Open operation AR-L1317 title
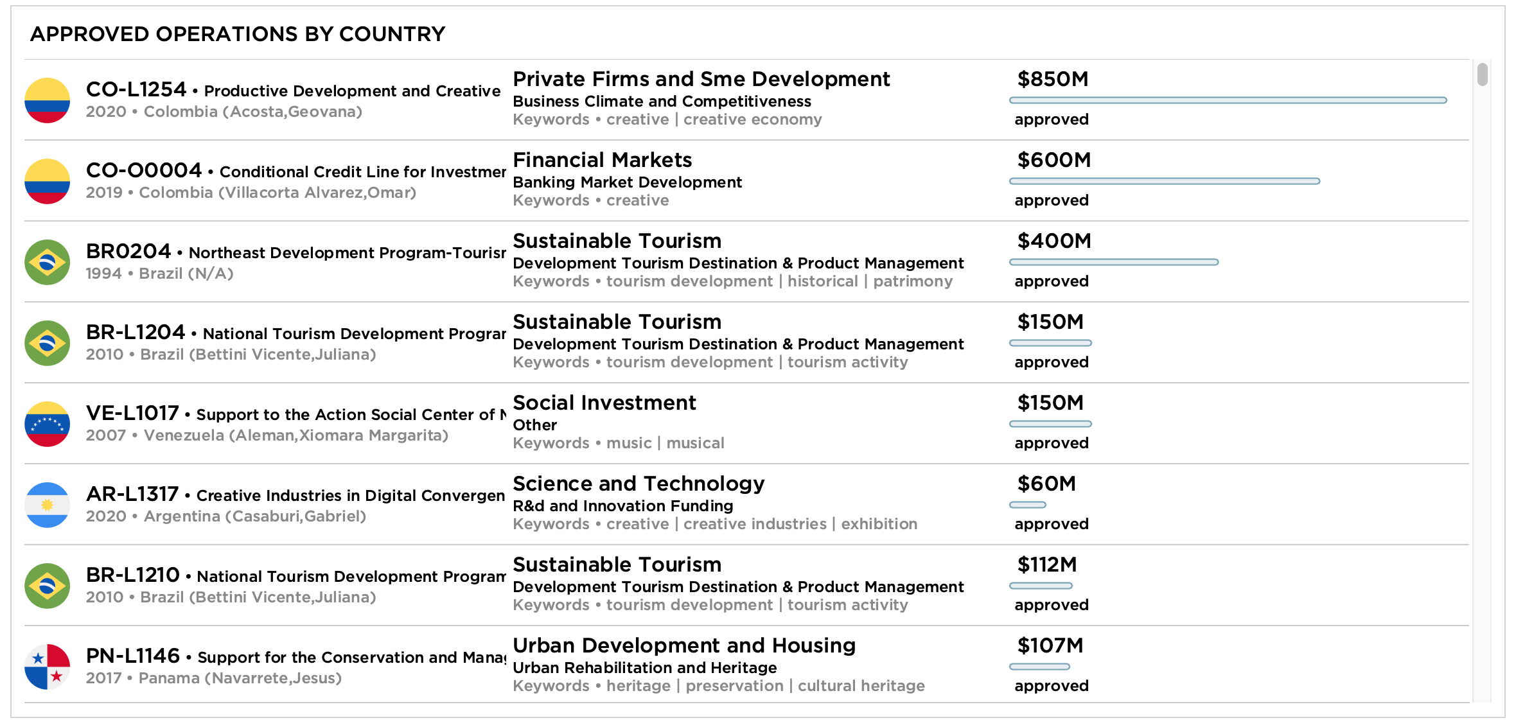1516x727 pixels. [x=295, y=495]
